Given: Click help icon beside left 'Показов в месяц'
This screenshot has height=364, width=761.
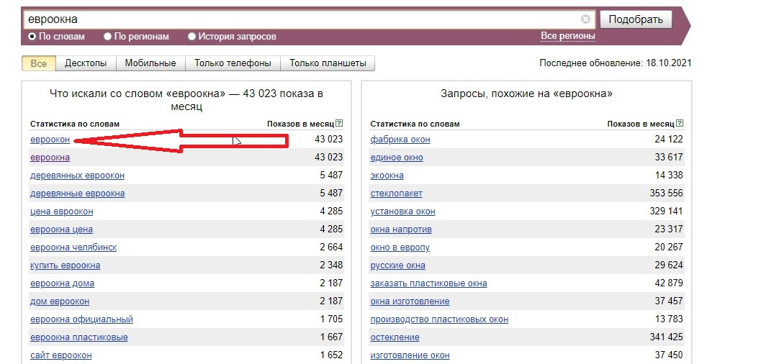Looking at the screenshot, I should click(339, 124).
